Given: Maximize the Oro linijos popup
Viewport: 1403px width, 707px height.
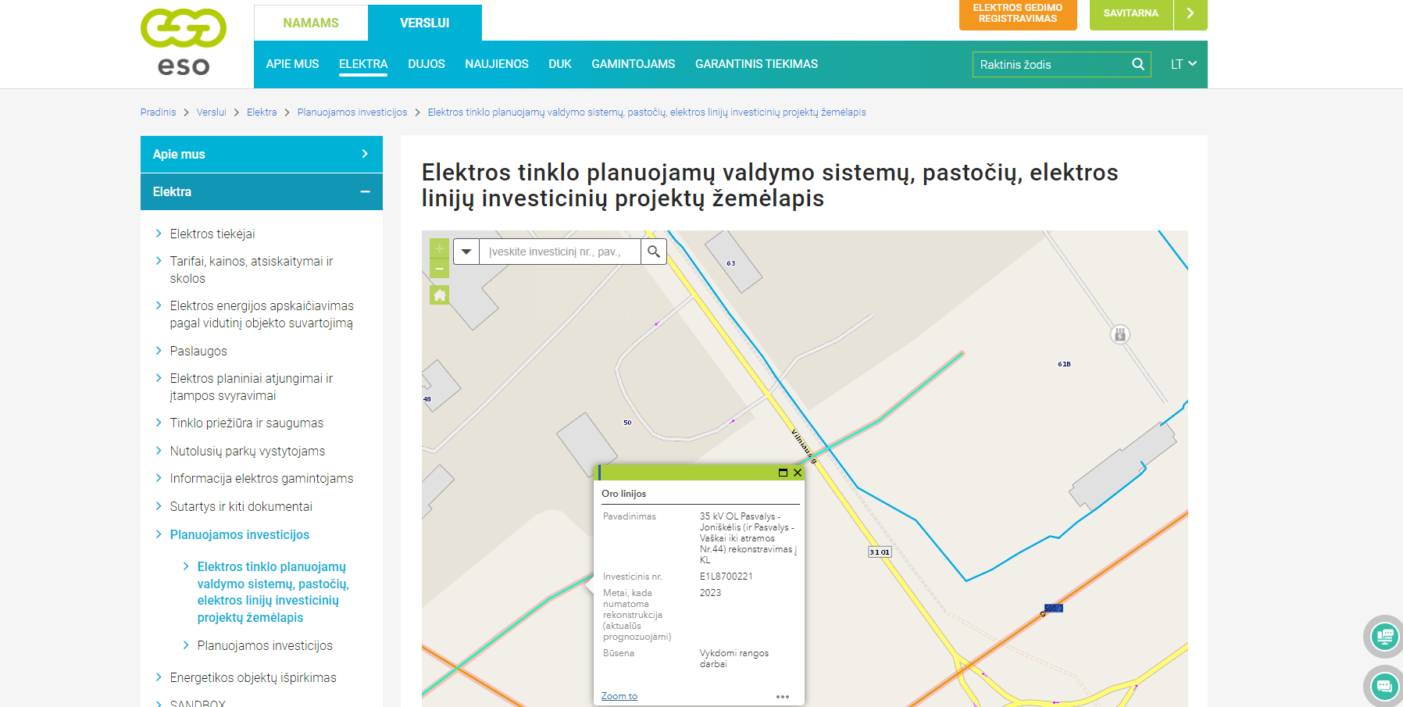Looking at the screenshot, I should click(x=783, y=473).
